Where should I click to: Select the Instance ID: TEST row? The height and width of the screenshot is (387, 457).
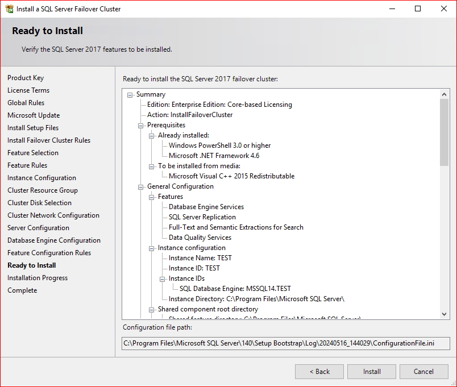tap(194, 268)
